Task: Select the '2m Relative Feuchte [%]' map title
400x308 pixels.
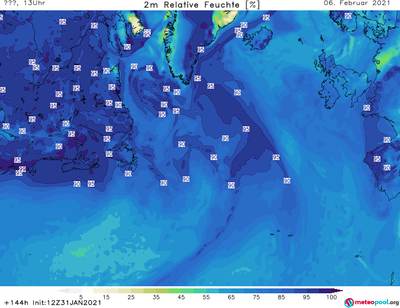Action: click(201, 5)
